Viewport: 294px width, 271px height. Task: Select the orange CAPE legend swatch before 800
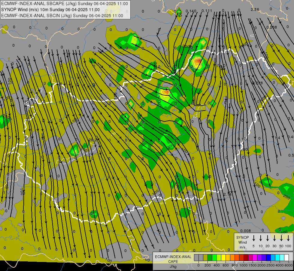232,257
